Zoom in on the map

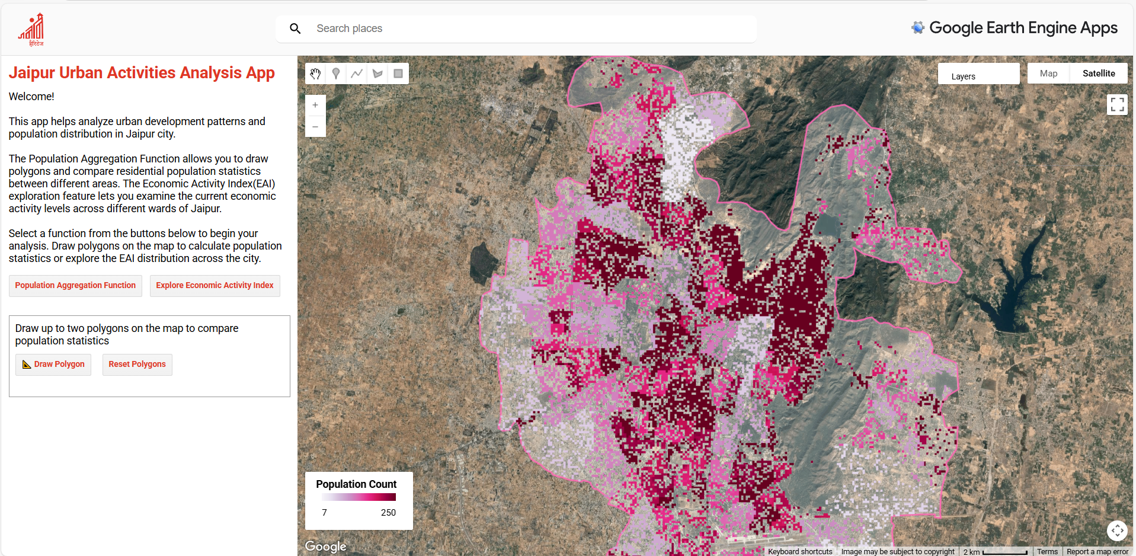tap(315, 105)
